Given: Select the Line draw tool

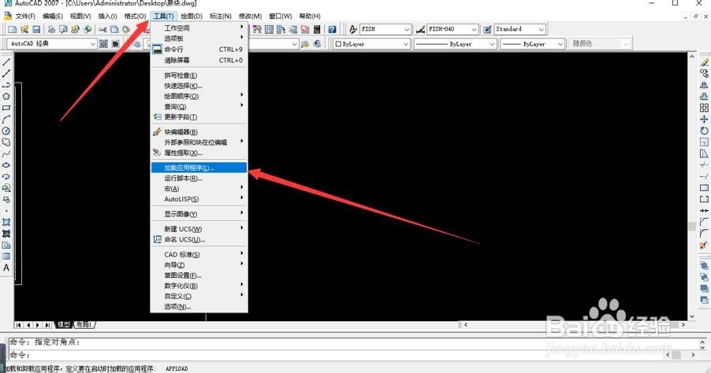Looking at the screenshot, I should coord(6,62).
